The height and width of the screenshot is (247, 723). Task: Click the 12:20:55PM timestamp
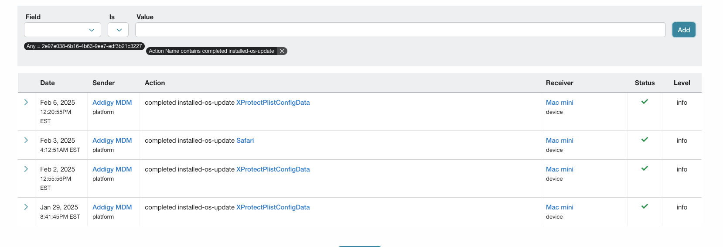point(55,112)
